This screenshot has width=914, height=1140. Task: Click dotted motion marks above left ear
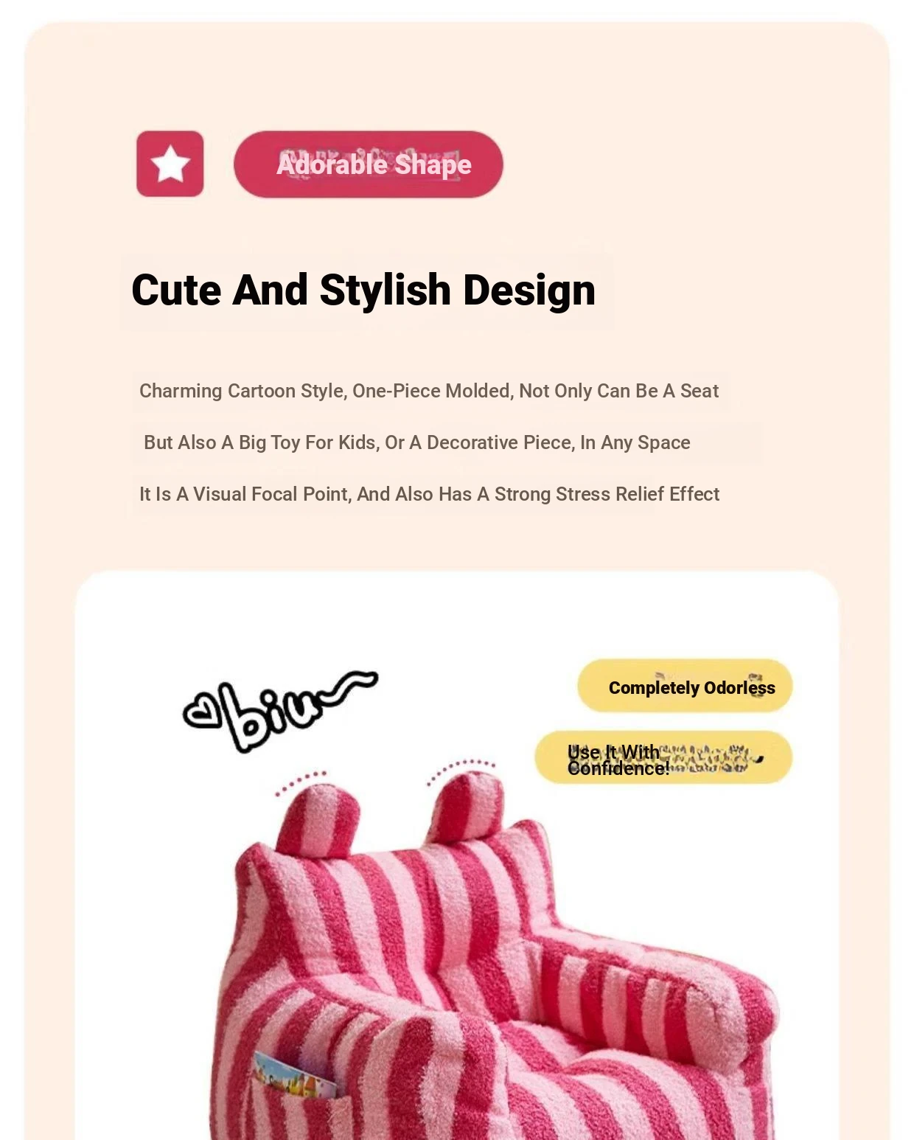click(301, 782)
